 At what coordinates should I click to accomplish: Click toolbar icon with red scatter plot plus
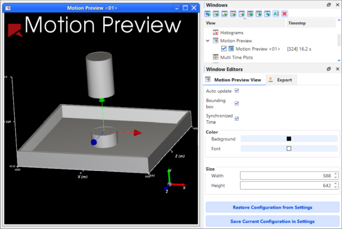click(x=242, y=14)
